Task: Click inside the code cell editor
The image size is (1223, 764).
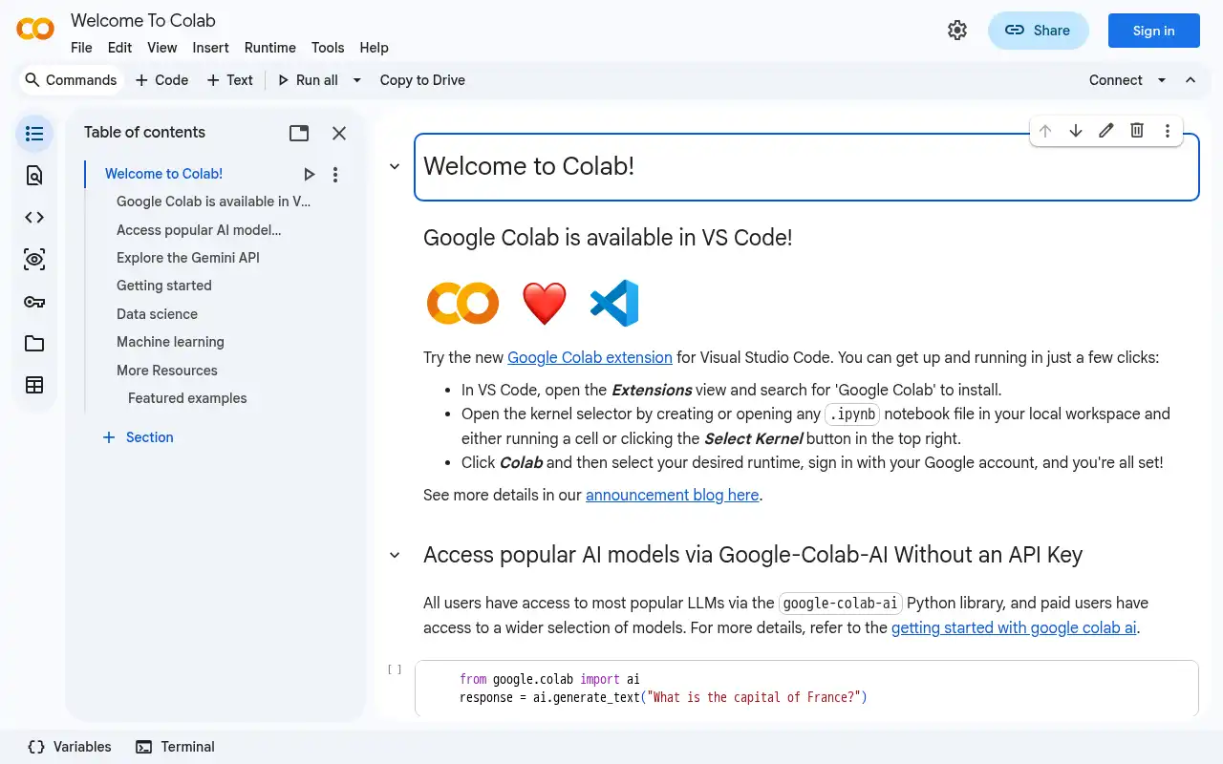Action: tap(806, 688)
